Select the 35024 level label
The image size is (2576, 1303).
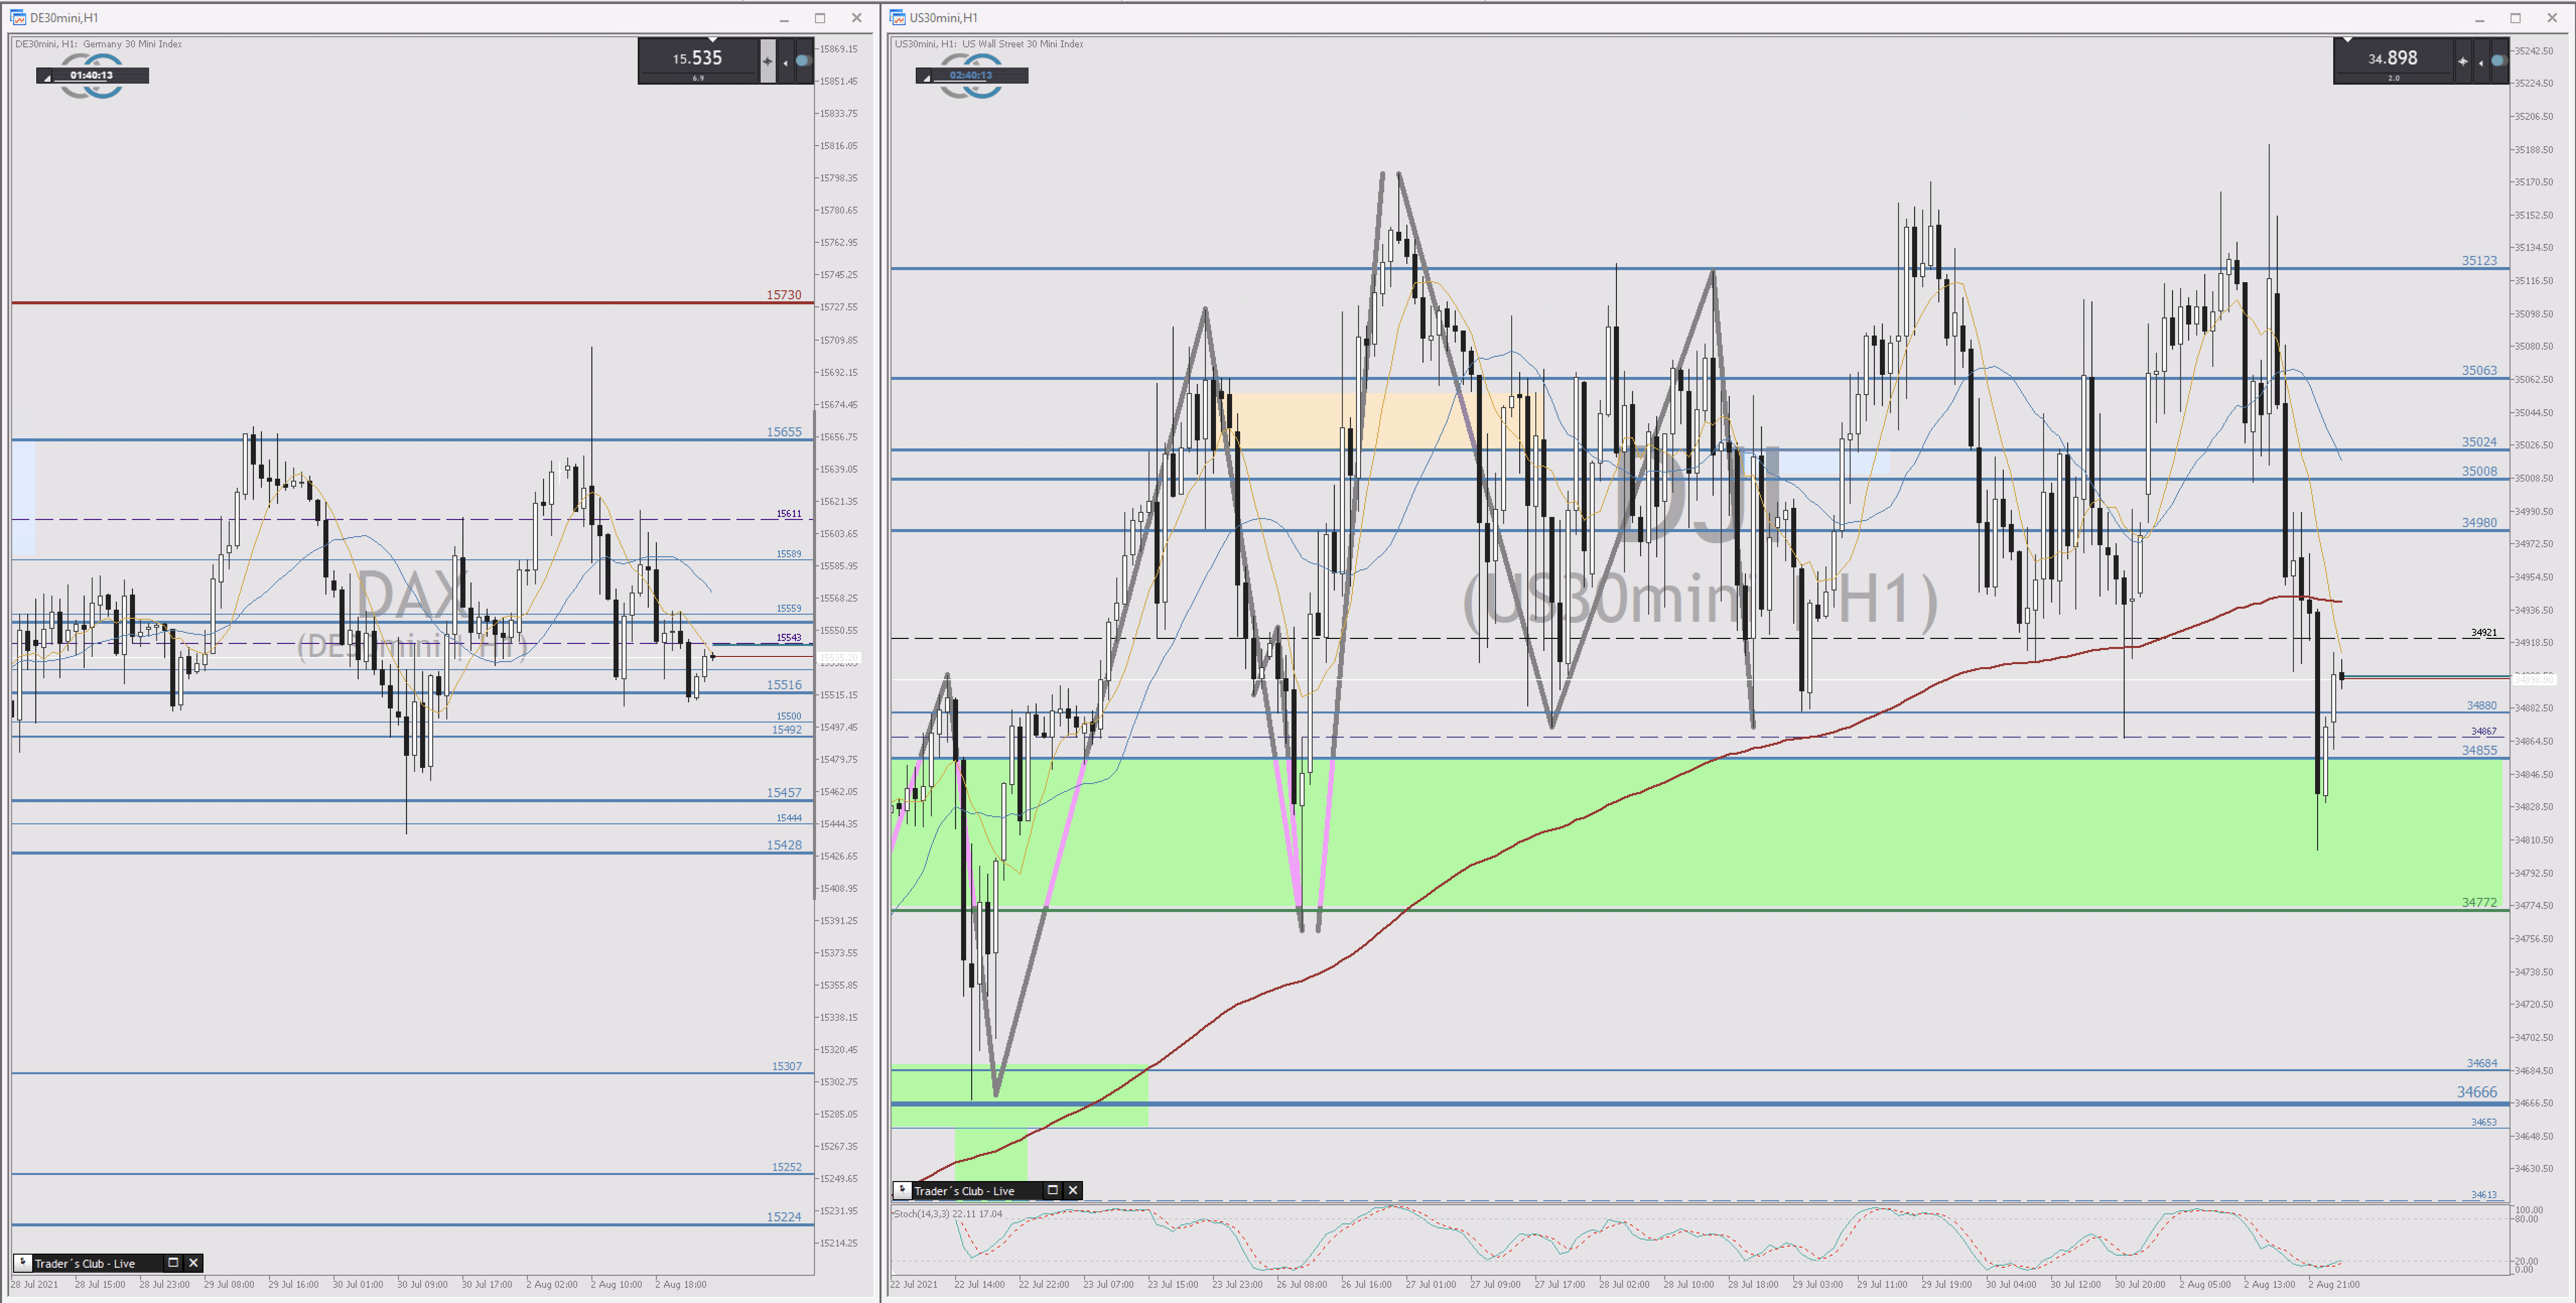pos(2479,441)
